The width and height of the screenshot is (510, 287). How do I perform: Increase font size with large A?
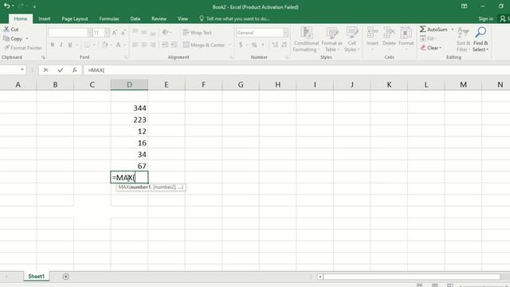click(x=115, y=33)
